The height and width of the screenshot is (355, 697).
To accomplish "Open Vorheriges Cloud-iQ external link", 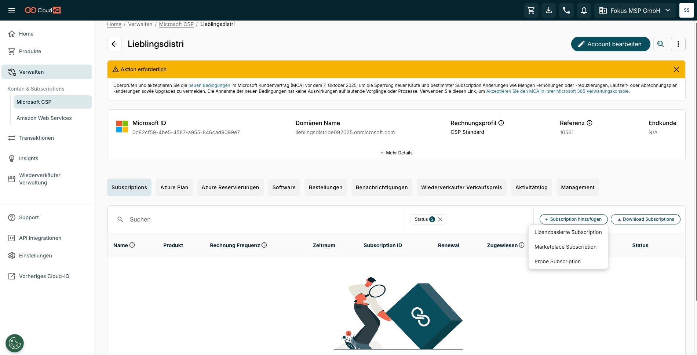I will point(44,276).
